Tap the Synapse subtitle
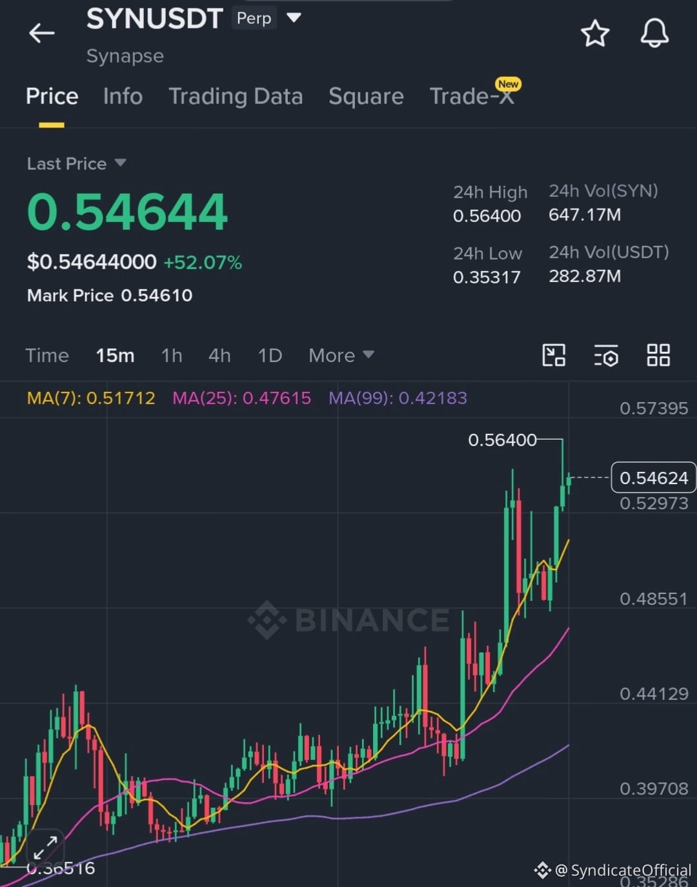This screenshot has height=887, width=697. [125, 56]
